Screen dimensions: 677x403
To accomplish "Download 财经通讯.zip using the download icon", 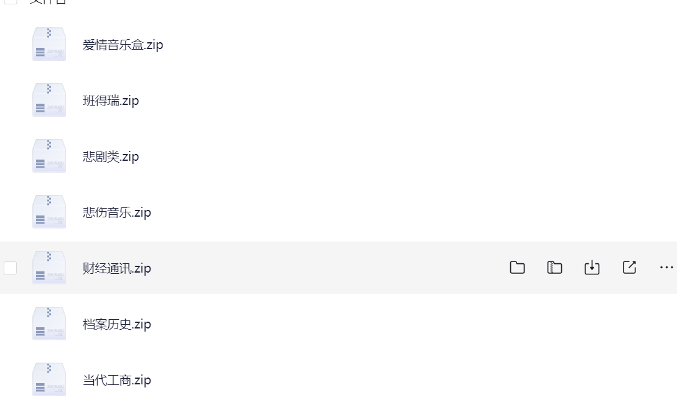I will tap(591, 267).
